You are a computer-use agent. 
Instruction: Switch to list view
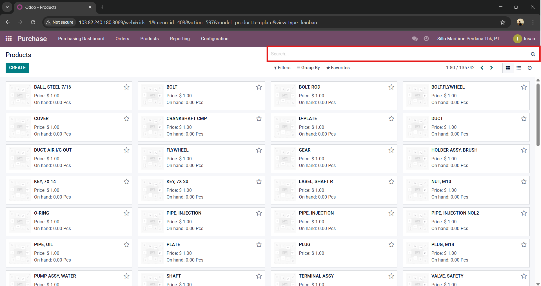[x=519, y=68]
